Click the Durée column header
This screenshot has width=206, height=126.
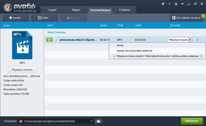coord(104,25)
